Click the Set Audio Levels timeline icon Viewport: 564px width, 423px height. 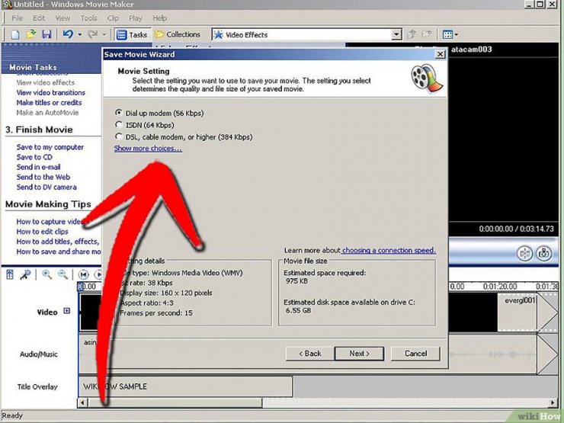point(10,275)
